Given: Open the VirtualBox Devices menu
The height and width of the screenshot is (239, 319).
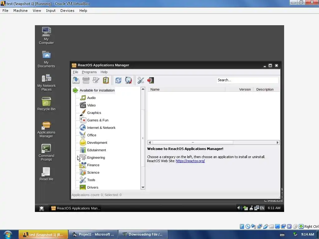Looking at the screenshot, I should [67, 11].
